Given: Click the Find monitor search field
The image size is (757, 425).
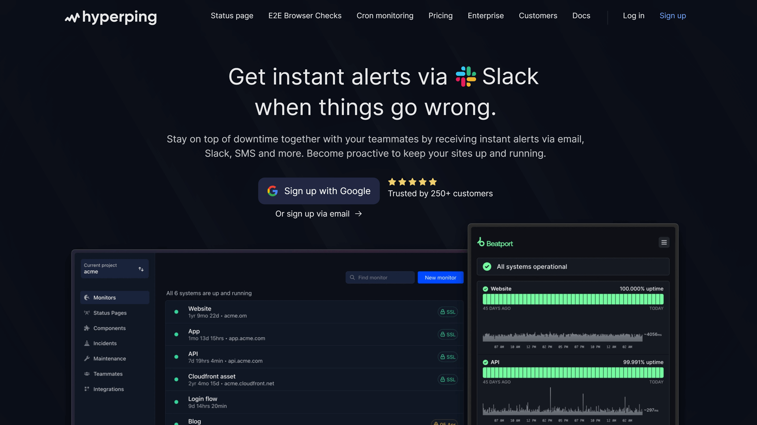Looking at the screenshot, I should [x=380, y=277].
